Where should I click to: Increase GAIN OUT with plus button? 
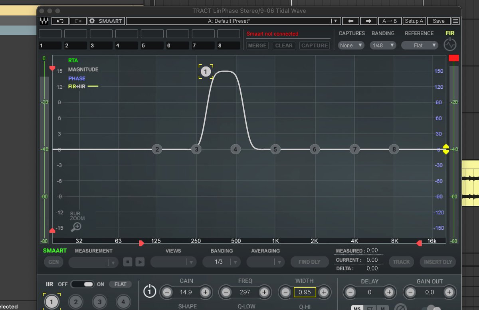tap(448, 292)
